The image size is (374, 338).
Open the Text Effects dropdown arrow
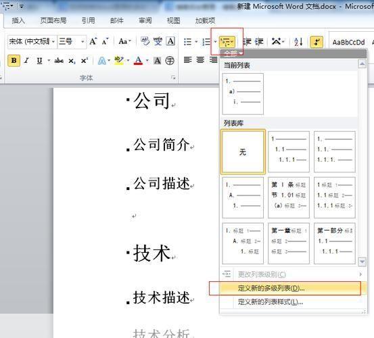[109, 61]
